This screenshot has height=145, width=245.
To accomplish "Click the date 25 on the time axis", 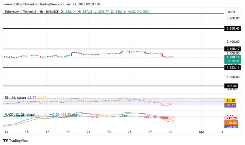I will pyautogui.click(x=130, y=132).
